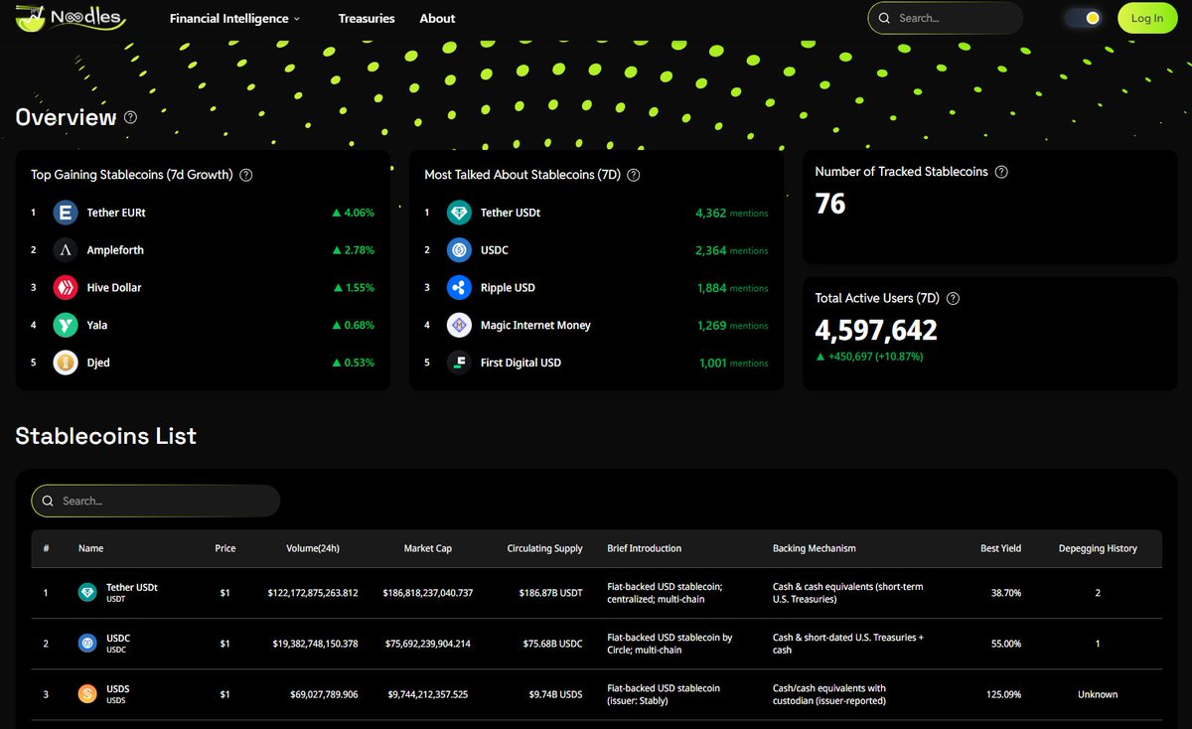This screenshot has height=729, width=1192.
Task: Open USDS row name in table
Action: click(118, 688)
